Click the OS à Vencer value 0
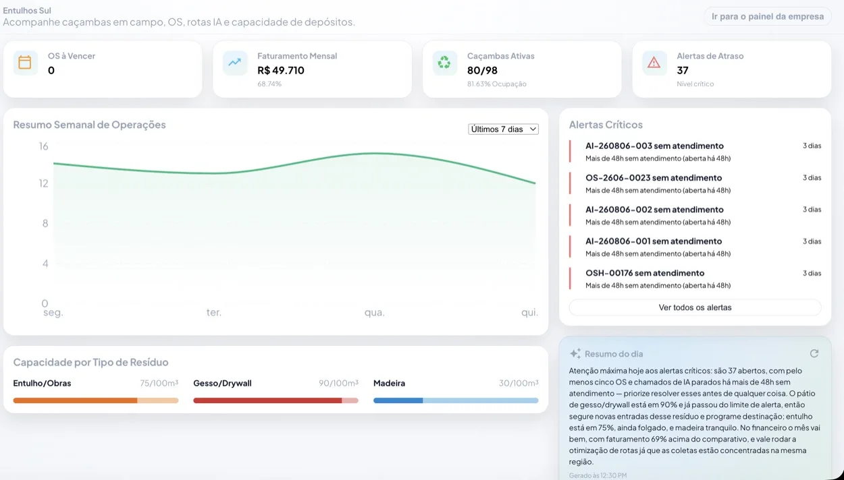844x480 pixels. click(51, 70)
